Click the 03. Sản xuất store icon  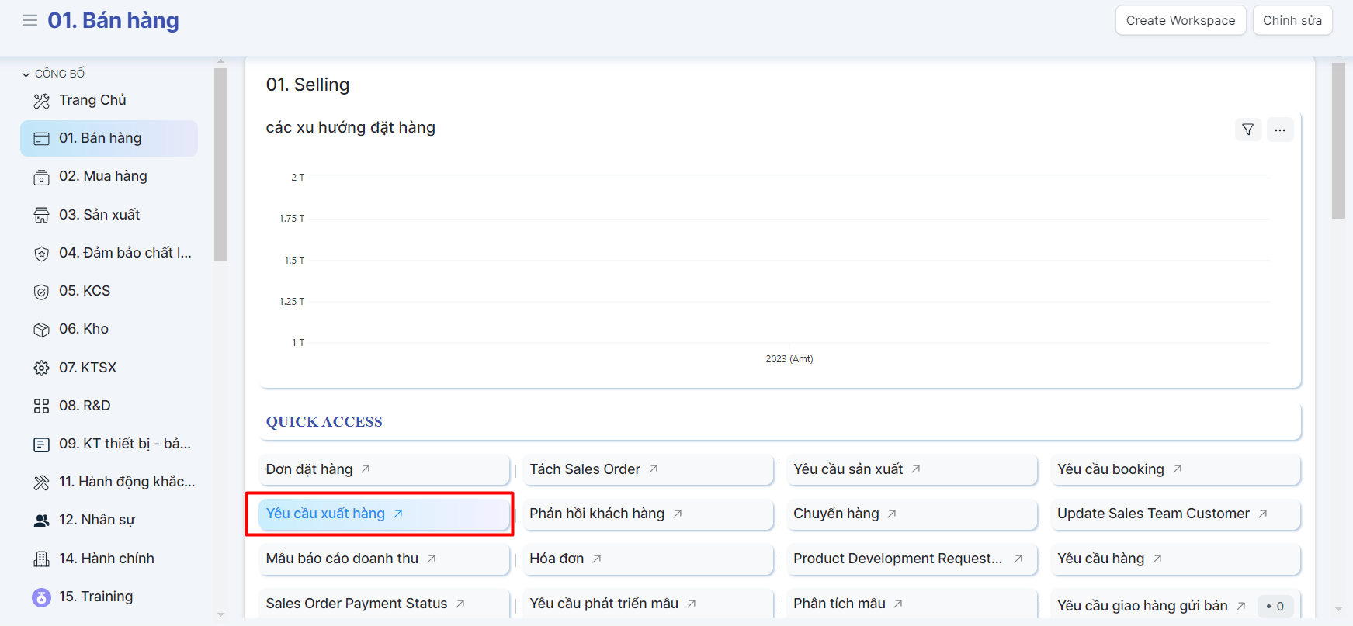point(42,216)
